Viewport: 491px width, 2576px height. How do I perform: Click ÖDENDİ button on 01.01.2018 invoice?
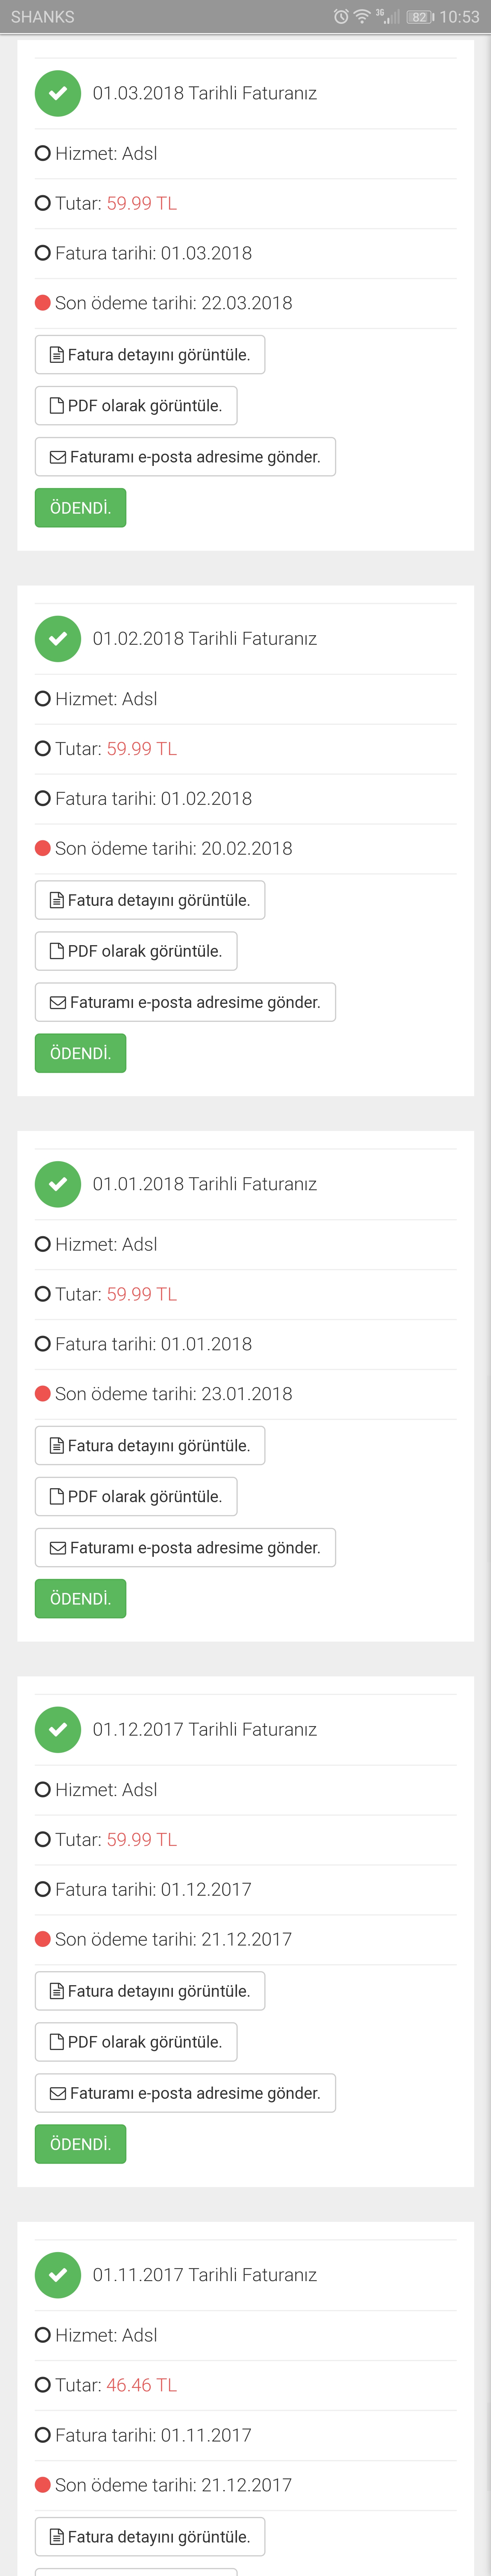tap(81, 1599)
